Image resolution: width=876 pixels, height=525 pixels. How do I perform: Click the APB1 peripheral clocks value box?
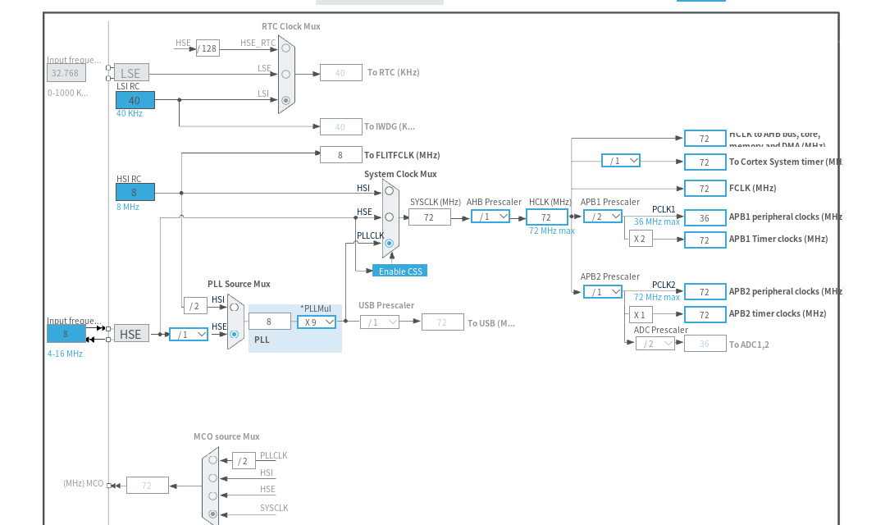(705, 218)
